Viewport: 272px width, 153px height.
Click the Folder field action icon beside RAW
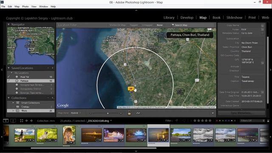pyautogui.click(x=263, y=29)
